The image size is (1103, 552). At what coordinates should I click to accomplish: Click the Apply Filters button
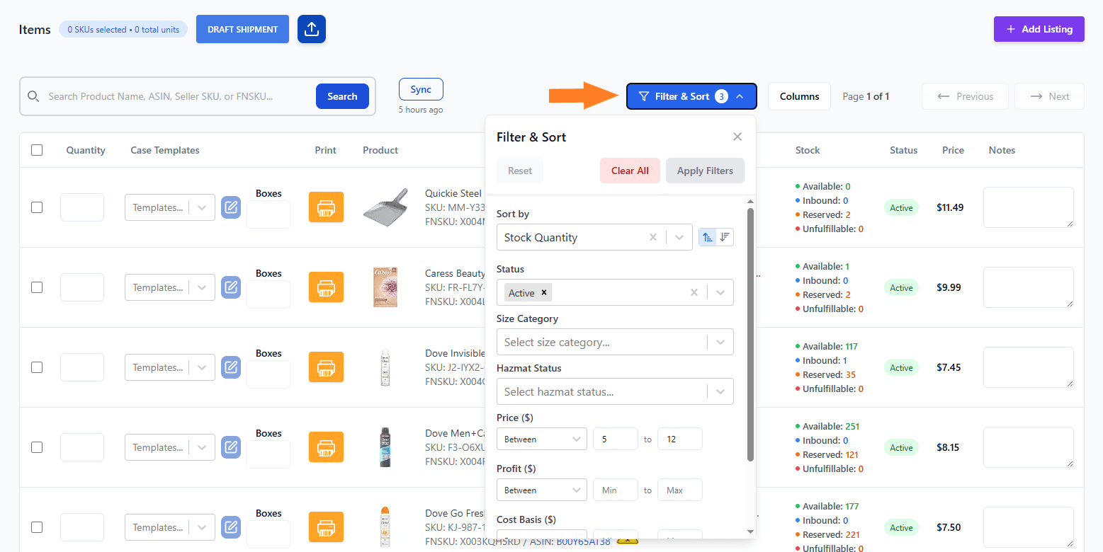tap(704, 170)
